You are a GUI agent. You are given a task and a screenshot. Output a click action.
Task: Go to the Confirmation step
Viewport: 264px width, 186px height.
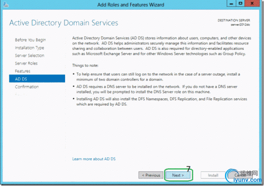click(27, 87)
